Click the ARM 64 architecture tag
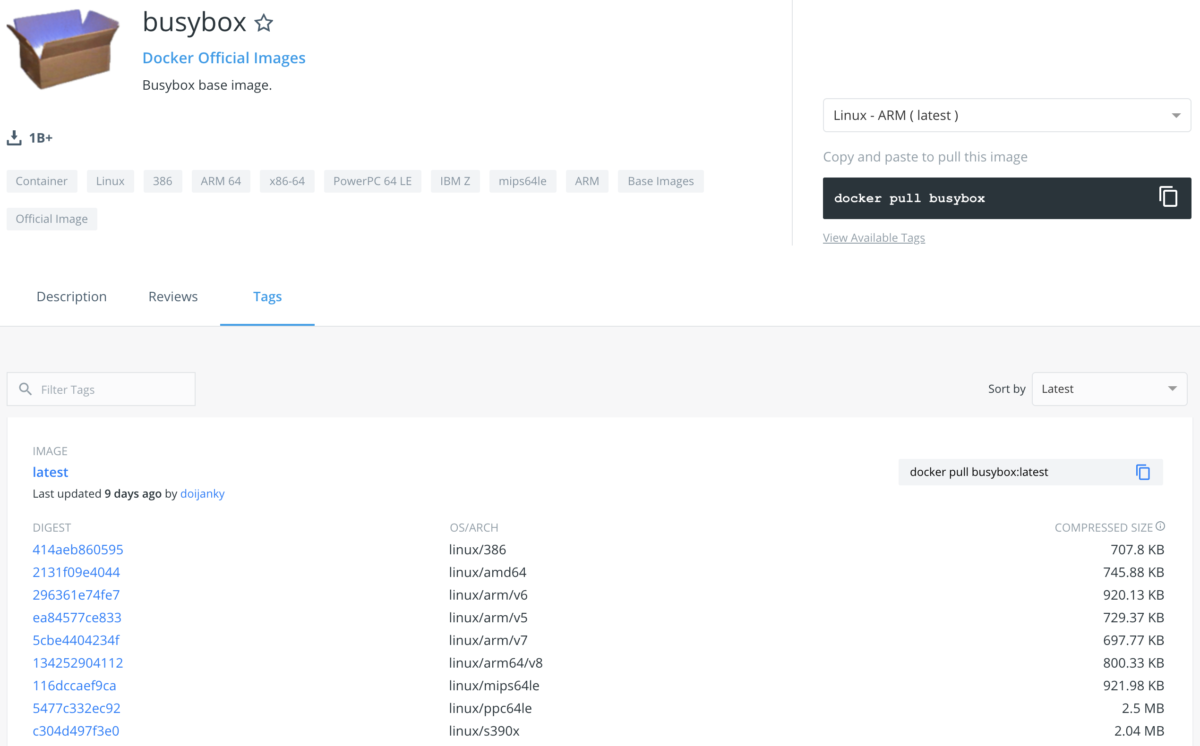This screenshot has width=1200, height=746. pyautogui.click(x=221, y=181)
